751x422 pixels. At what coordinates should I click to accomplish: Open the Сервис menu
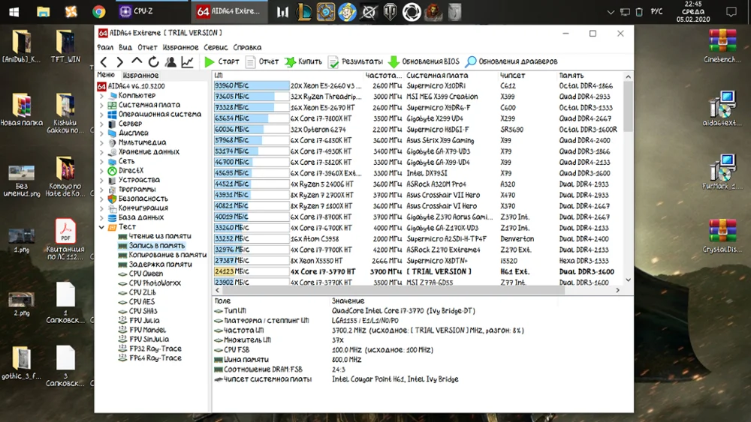click(216, 47)
